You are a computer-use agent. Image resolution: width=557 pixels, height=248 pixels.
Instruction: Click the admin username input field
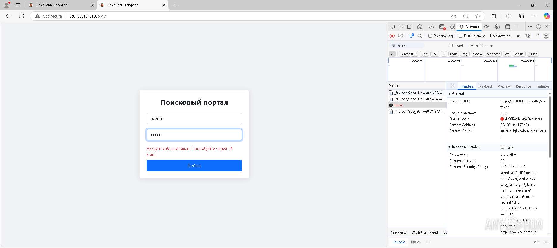(x=194, y=119)
